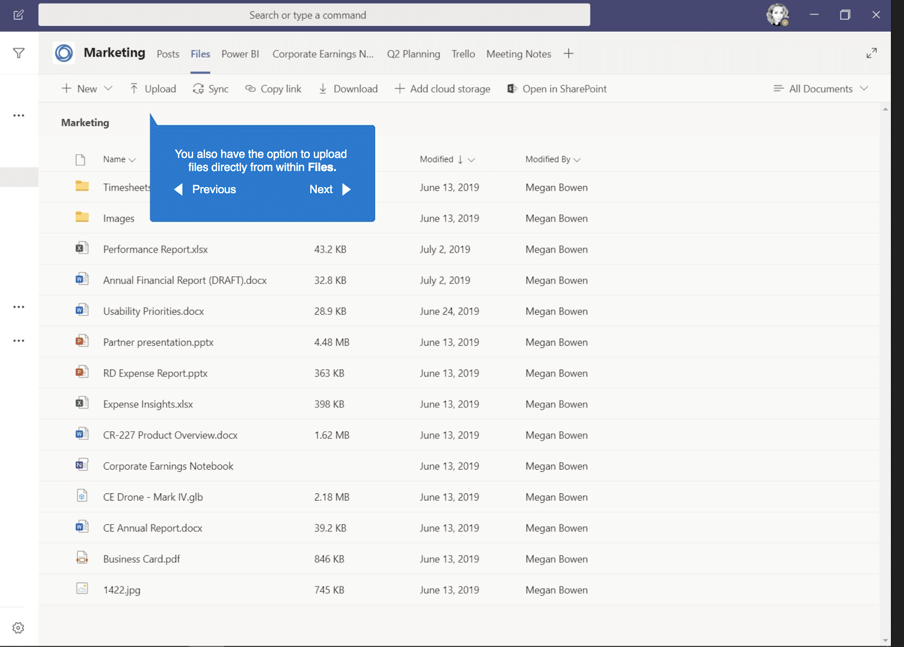Open CE Drone - Mark IV.glb
Screen dimensions: 904x647
coord(153,497)
